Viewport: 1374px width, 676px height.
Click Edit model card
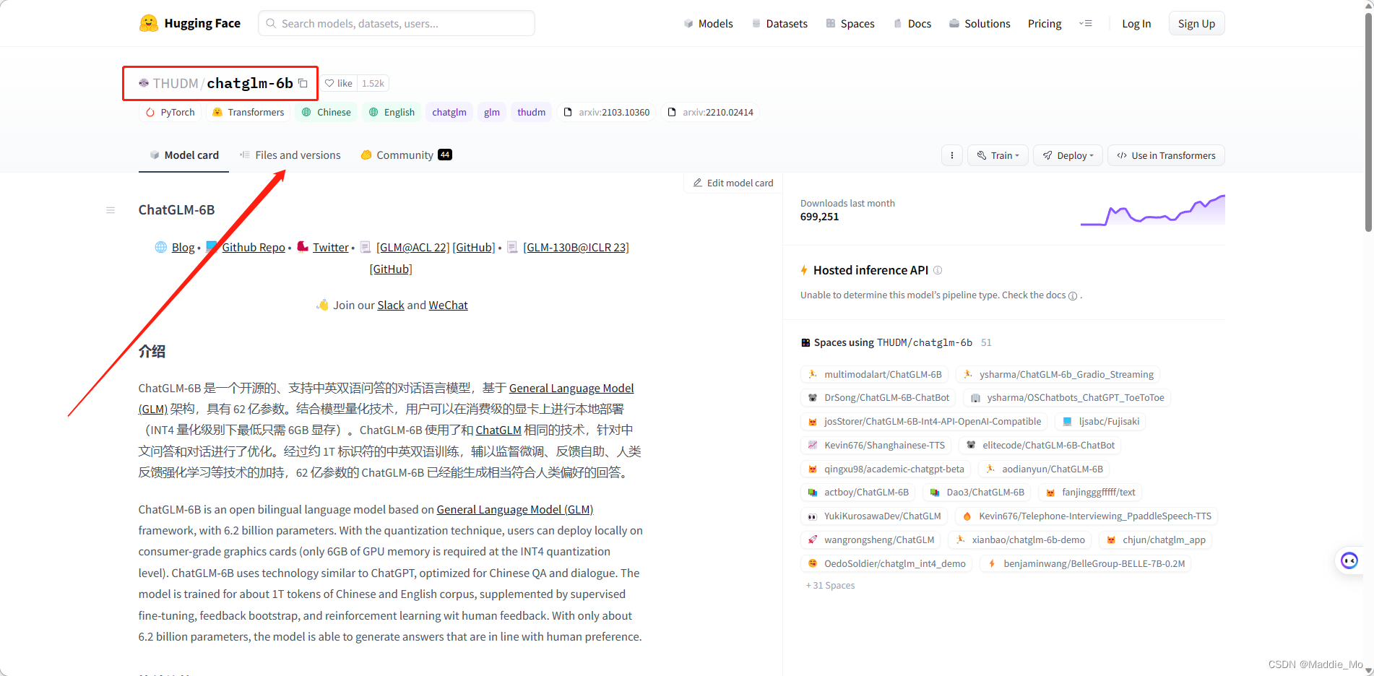point(733,183)
